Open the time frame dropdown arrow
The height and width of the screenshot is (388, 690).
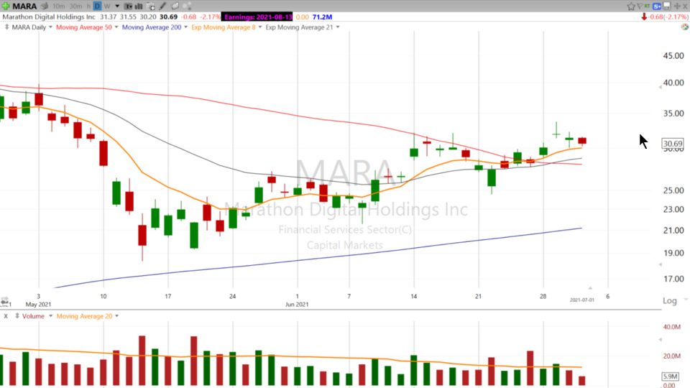click(117, 6)
